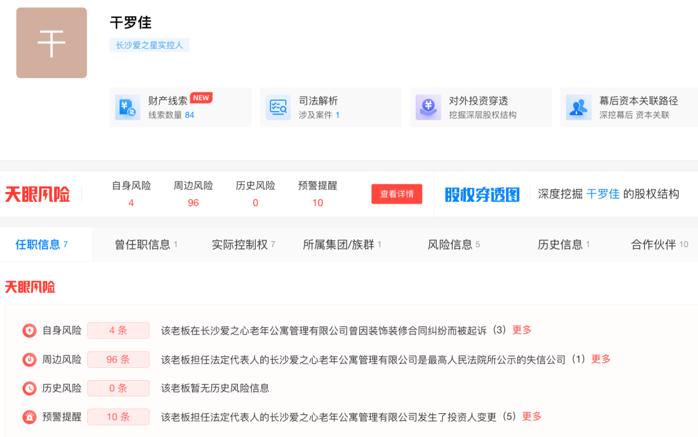Click the 长沙爱之星实控人 tag
698x437 pixels.
(x=149, y=45)
